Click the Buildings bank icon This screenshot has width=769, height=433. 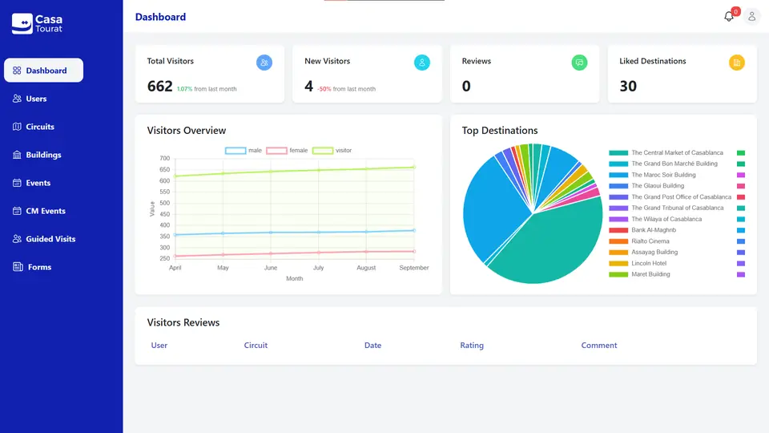[x=17, y=155]
